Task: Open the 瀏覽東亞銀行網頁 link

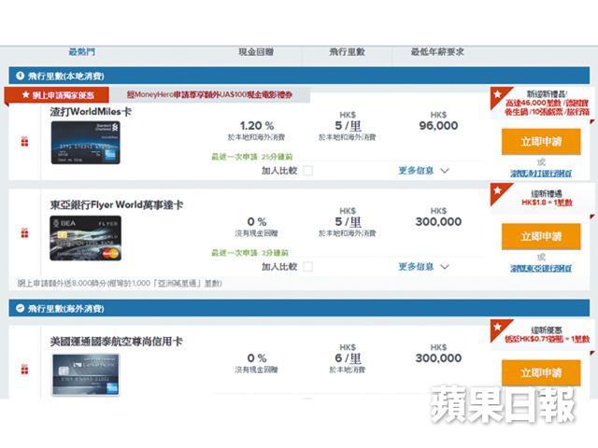Action: [x=541, y=269]
